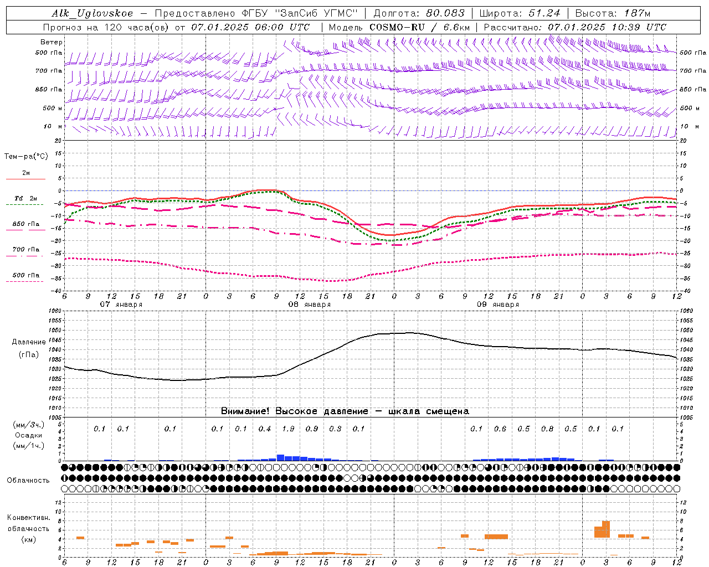Click the tallest orange convective cloud bar

pos(606,529)
